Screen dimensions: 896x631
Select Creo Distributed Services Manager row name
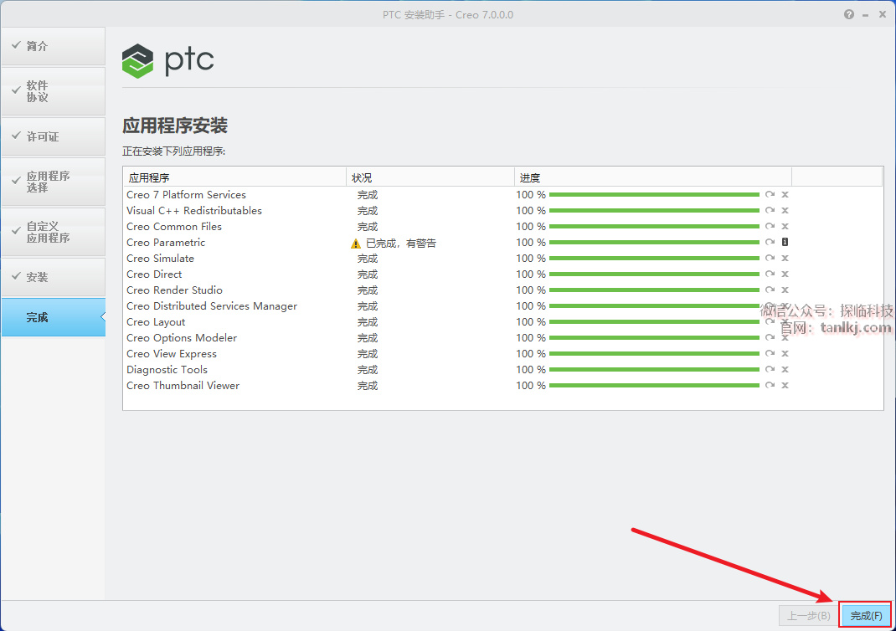click(212, 306)
